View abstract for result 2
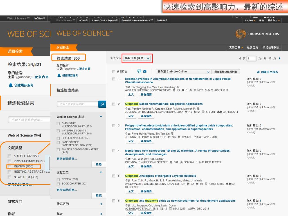Screen dimensions: 288x216 146,116
